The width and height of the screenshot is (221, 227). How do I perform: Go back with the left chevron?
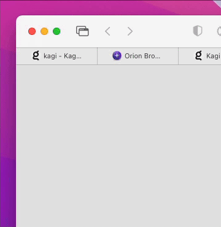(x=107, y=31)
